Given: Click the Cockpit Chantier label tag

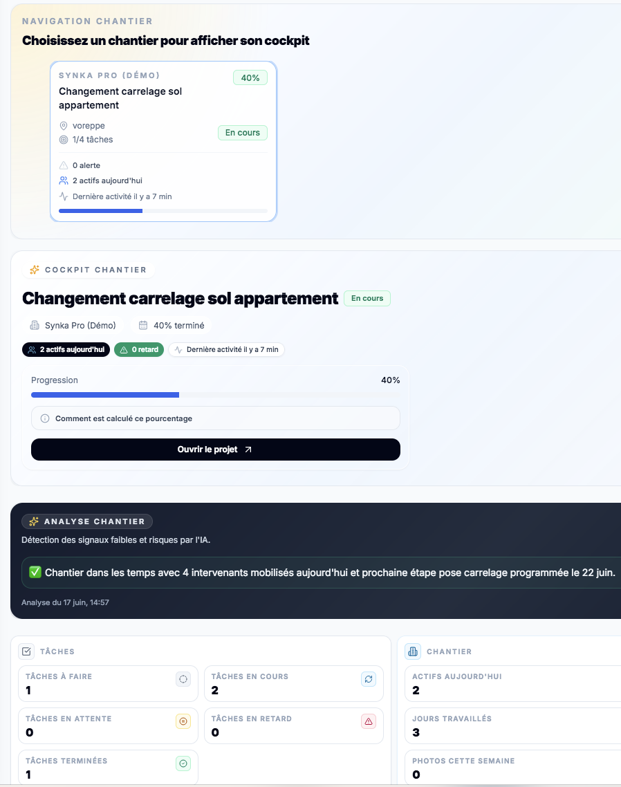Looking at the screenshot, I should (x=89, y=270).
